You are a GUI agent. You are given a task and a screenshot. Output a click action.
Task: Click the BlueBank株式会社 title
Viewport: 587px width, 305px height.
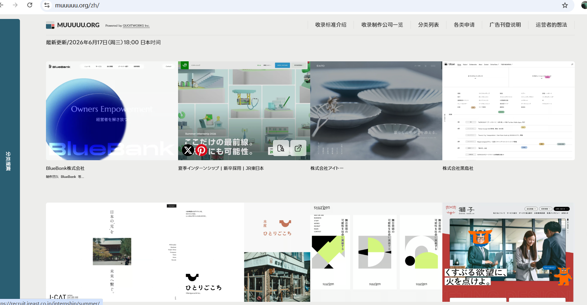65,168
